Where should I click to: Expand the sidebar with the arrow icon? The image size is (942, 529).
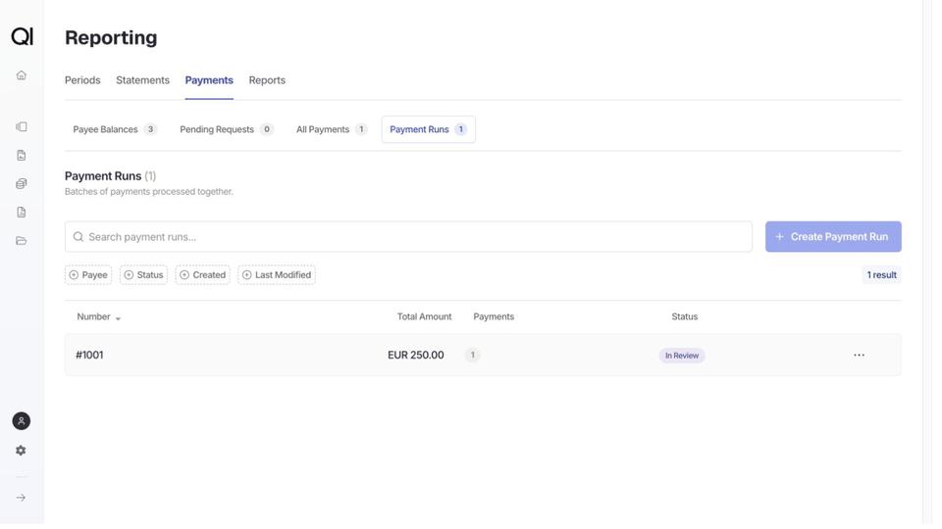pyautogui.click(x=21, y=502)
